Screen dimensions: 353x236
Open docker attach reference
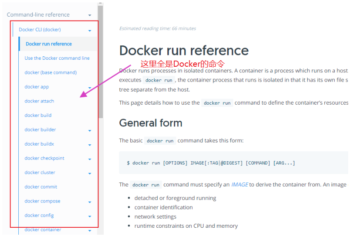(39, 101)
